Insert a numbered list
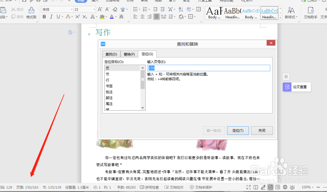The width and height of the screenshot is (327, 192). pyautogui.click(x=145, y=9)
